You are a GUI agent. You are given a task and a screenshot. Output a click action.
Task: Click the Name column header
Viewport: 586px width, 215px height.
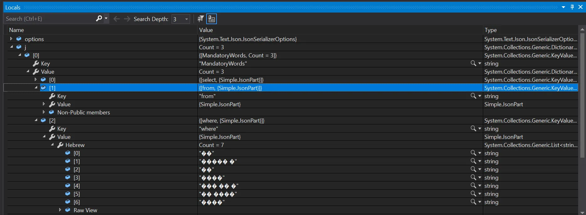[x=102, y=30]
